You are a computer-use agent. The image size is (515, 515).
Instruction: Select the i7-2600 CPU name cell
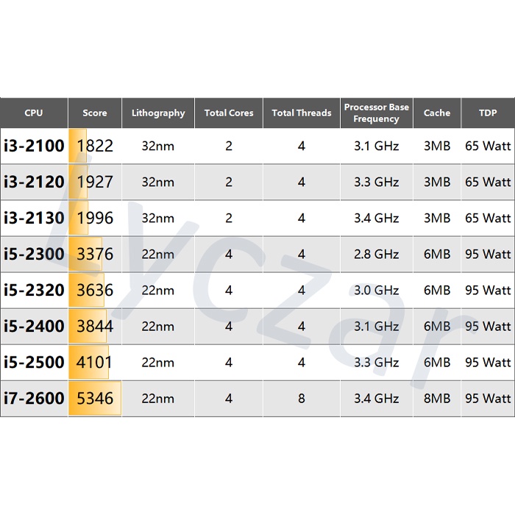[x=34, y=399]
